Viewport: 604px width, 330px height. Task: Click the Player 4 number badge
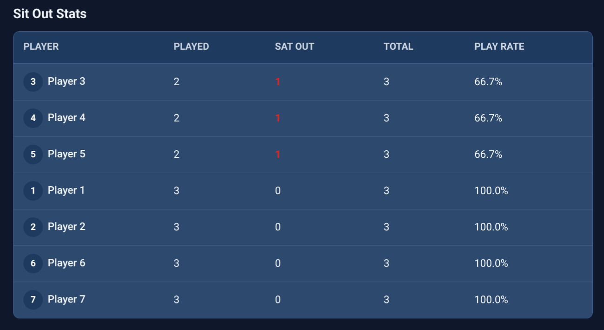(33, 118)
